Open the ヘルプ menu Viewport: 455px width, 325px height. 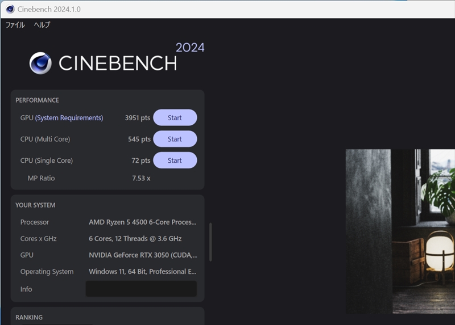tap(42, 25)
